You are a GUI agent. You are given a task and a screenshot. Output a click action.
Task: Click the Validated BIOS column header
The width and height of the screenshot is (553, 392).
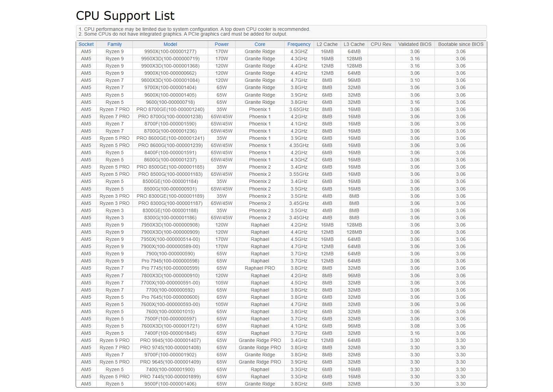tap(415, 44)
